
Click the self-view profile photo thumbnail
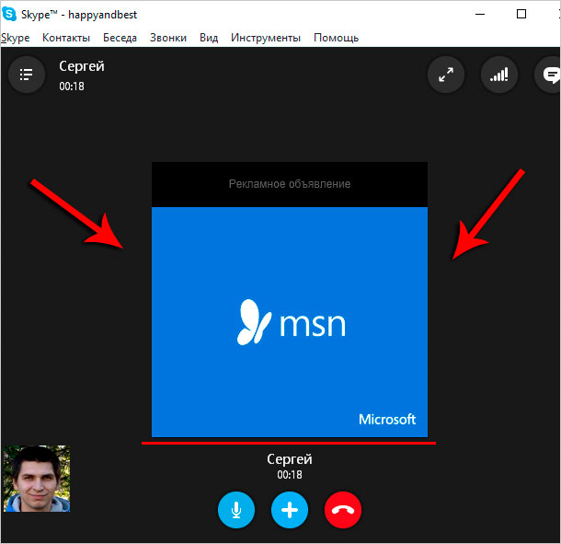pyautogui.click(x=37, y=479)
